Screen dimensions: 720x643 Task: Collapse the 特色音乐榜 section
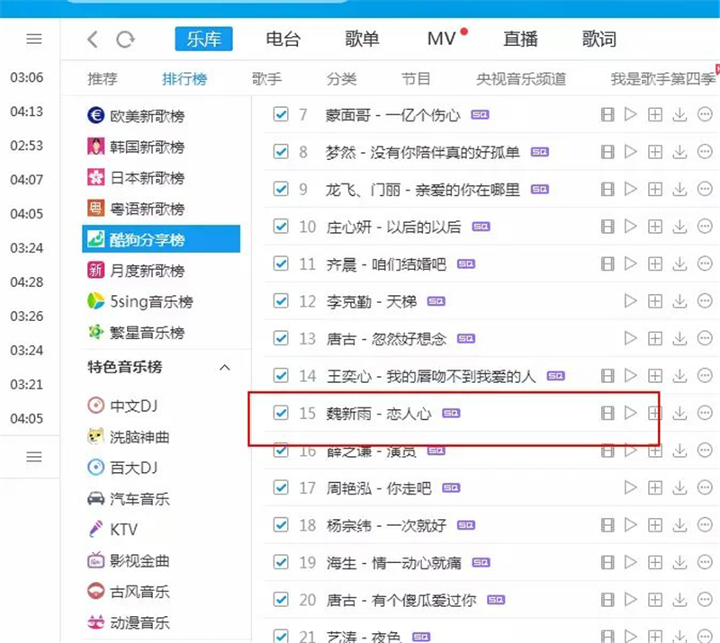tap(224, 368)
